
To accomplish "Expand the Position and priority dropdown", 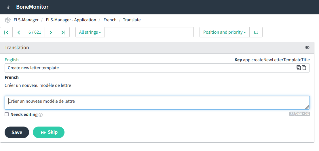I will coord(225,32).
